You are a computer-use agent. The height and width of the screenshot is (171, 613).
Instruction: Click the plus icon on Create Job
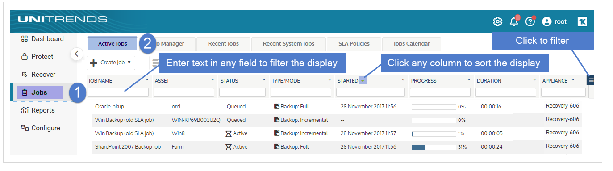point(94,63)
